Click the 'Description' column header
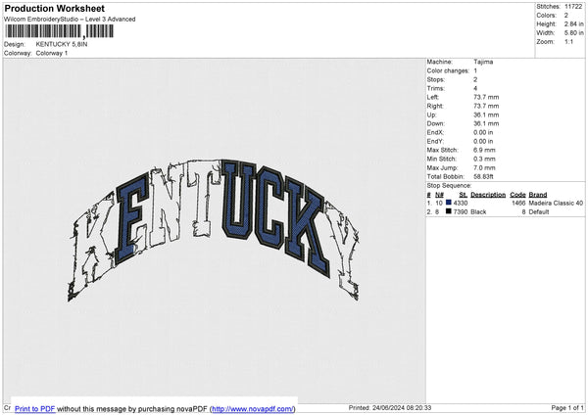The width and height of the screenshot is (588, 415). click(488, 195)
